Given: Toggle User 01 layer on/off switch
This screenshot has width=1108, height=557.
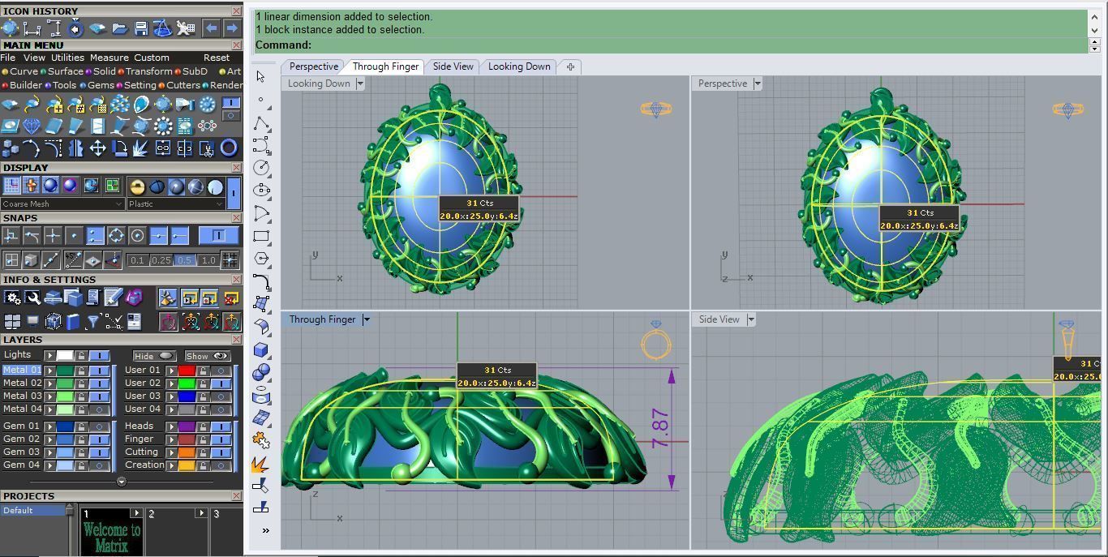Looking at the screenshot, I should pos(221,370).
